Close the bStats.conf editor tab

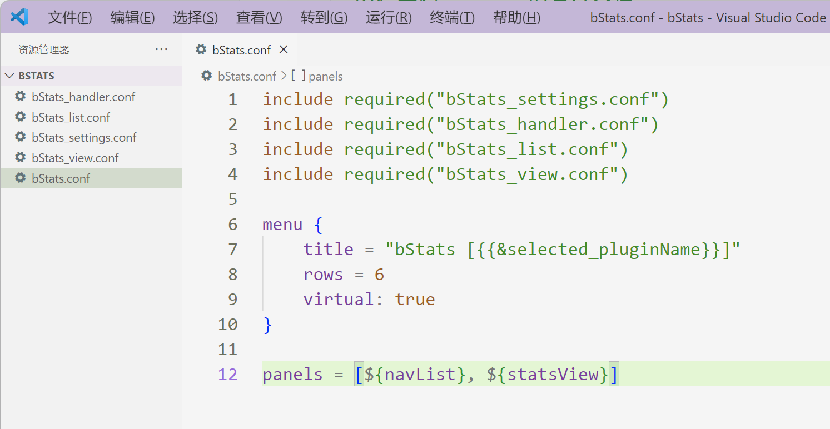point(284,50)
